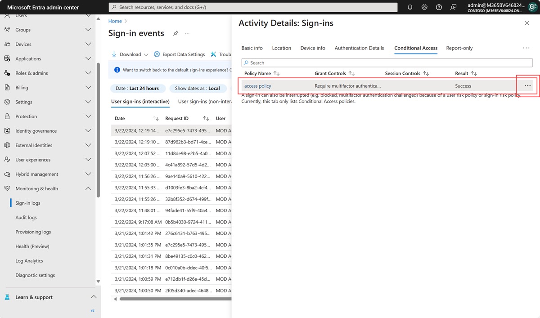The width and height of the screenshot is (540, 318).
Task: Click the External Identities icon
Action: (x=7, y=145)
